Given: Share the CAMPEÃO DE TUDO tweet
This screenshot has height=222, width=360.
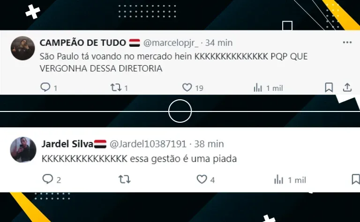Looking at the screenshot, I should tap(347, 88).
